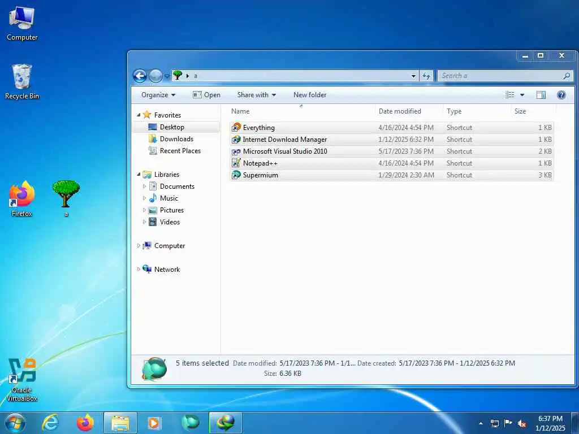The height and width of the screenshot is (434, 579).
Task: Click the Help question mark icon
Action: click(561, 95)
